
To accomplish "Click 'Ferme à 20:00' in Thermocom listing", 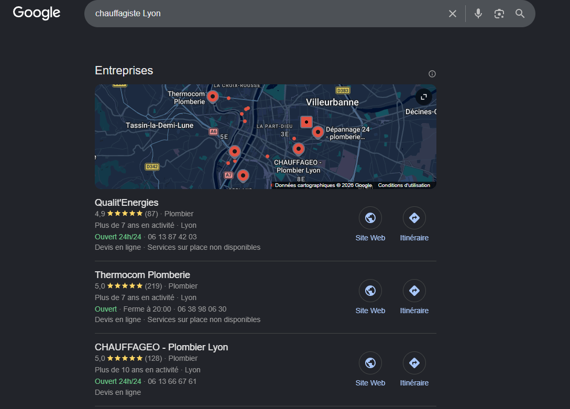I will [147, 309].
